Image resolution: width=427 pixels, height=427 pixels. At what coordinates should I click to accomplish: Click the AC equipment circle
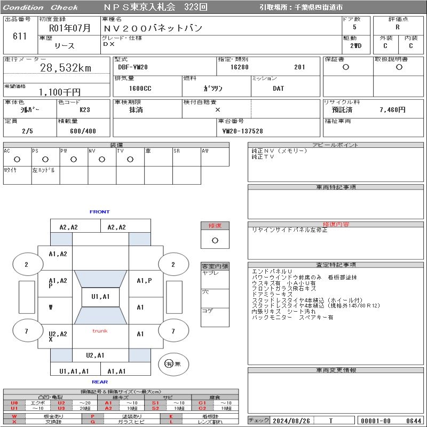(17, 159)
